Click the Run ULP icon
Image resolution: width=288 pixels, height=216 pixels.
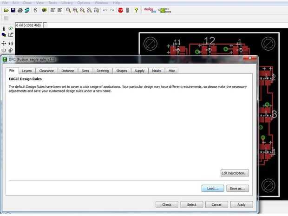(x=60, y=10)
